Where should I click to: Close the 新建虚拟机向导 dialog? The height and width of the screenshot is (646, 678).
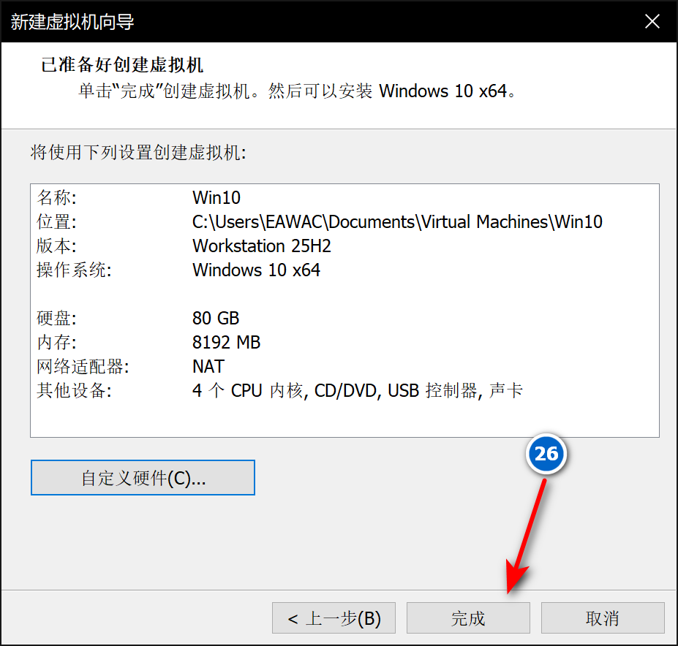[652, 21]
